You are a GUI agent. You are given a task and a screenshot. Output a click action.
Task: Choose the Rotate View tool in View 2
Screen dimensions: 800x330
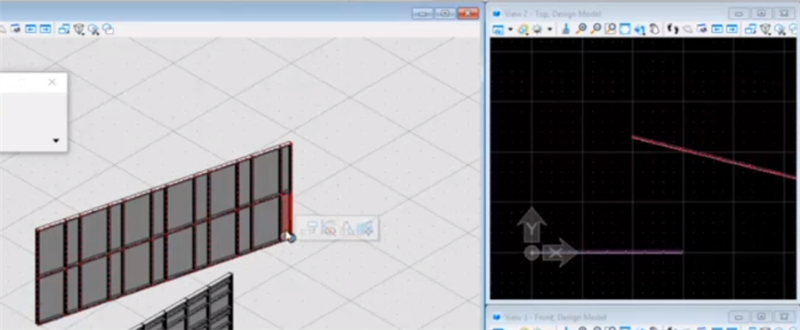coord(640,29)
